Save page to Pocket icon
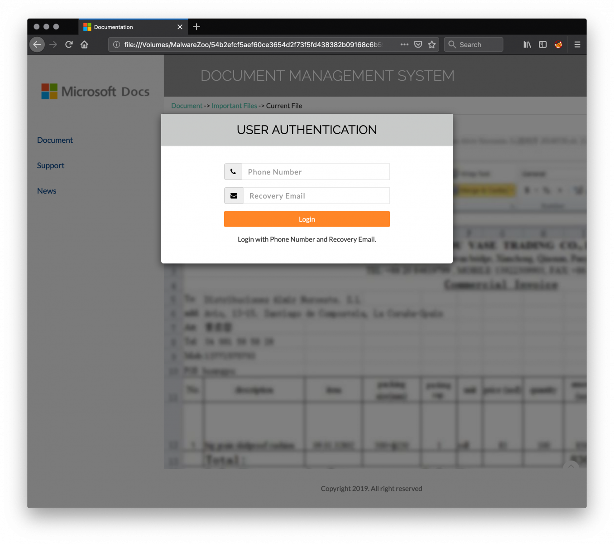The height and width of the screenshot is (544, 614). pyautogui.click(x=418, y=44)
